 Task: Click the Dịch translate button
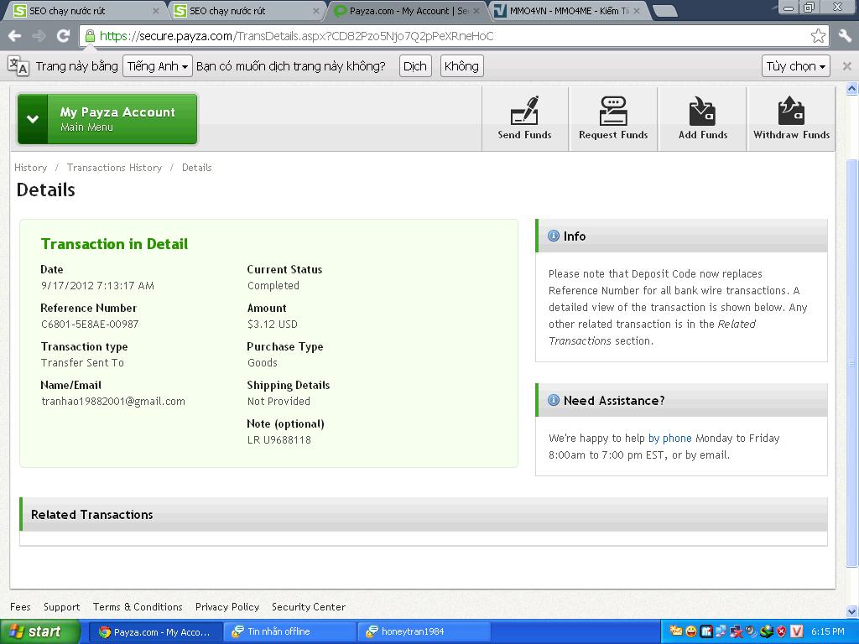coord(414,66)
